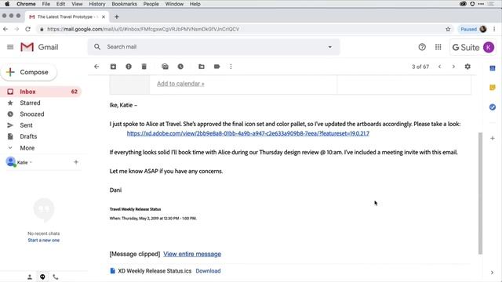This screenshot has width=502, height=282.
Task: Go to the newer email arrow
Action: click(439, 67)
